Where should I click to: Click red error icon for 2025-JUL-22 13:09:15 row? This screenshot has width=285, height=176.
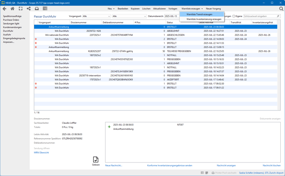(x=36, y=47)
